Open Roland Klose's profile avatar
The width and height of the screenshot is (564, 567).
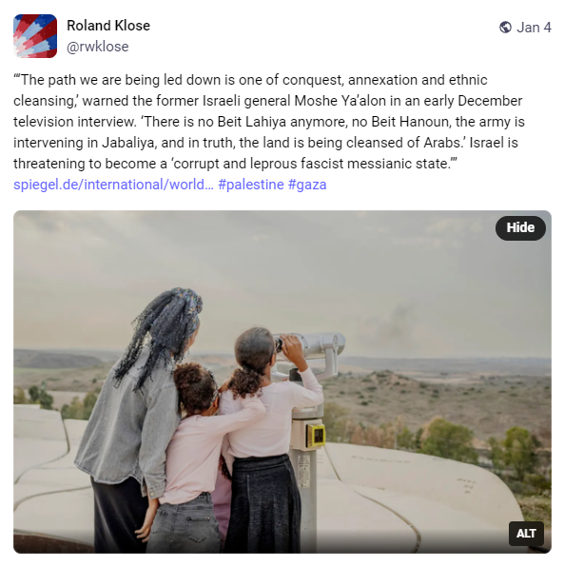tap(35, 36)
